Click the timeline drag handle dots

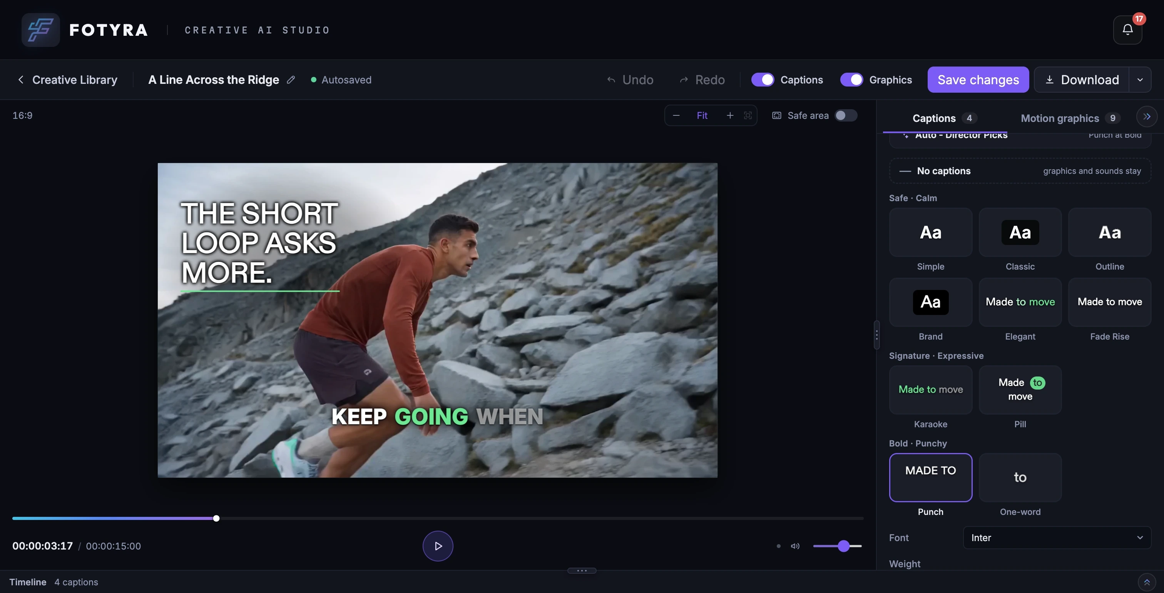[582, 570]
